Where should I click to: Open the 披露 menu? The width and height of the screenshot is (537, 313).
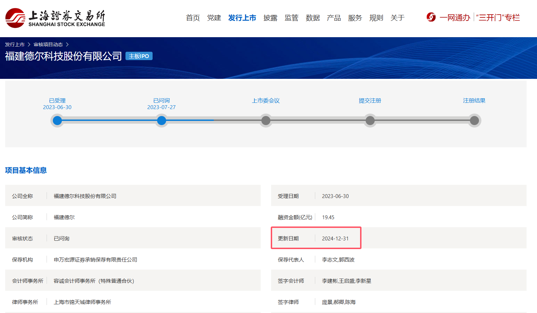pos(270,18)
